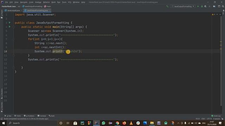Open the VCS menu

point(70,2)
